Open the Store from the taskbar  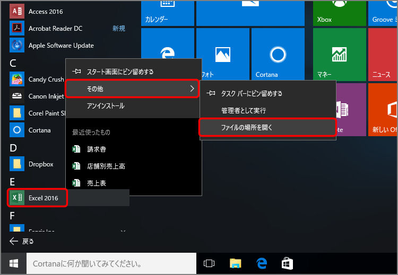287,263
